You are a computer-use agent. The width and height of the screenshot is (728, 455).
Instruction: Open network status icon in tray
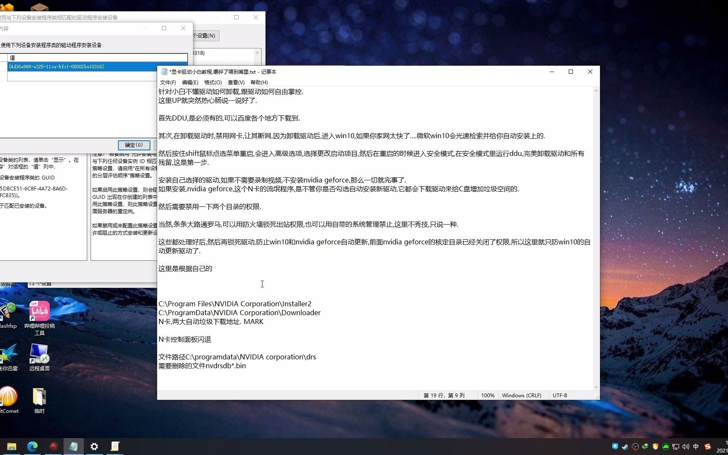676,447
